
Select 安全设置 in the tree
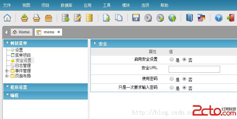tap(23, 60)
